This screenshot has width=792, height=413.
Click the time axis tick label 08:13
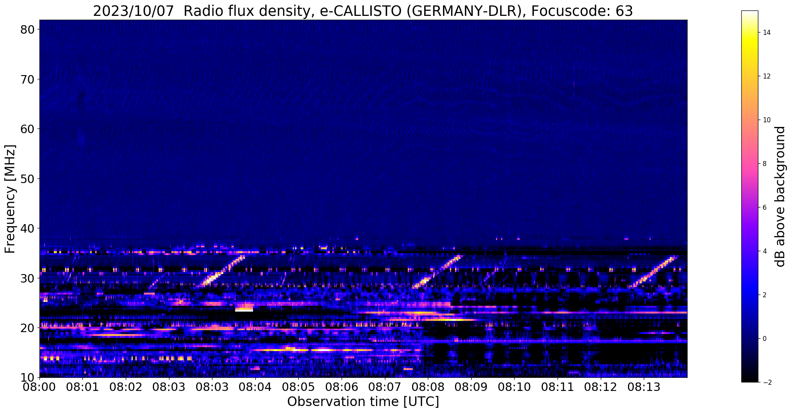point(644,386)
